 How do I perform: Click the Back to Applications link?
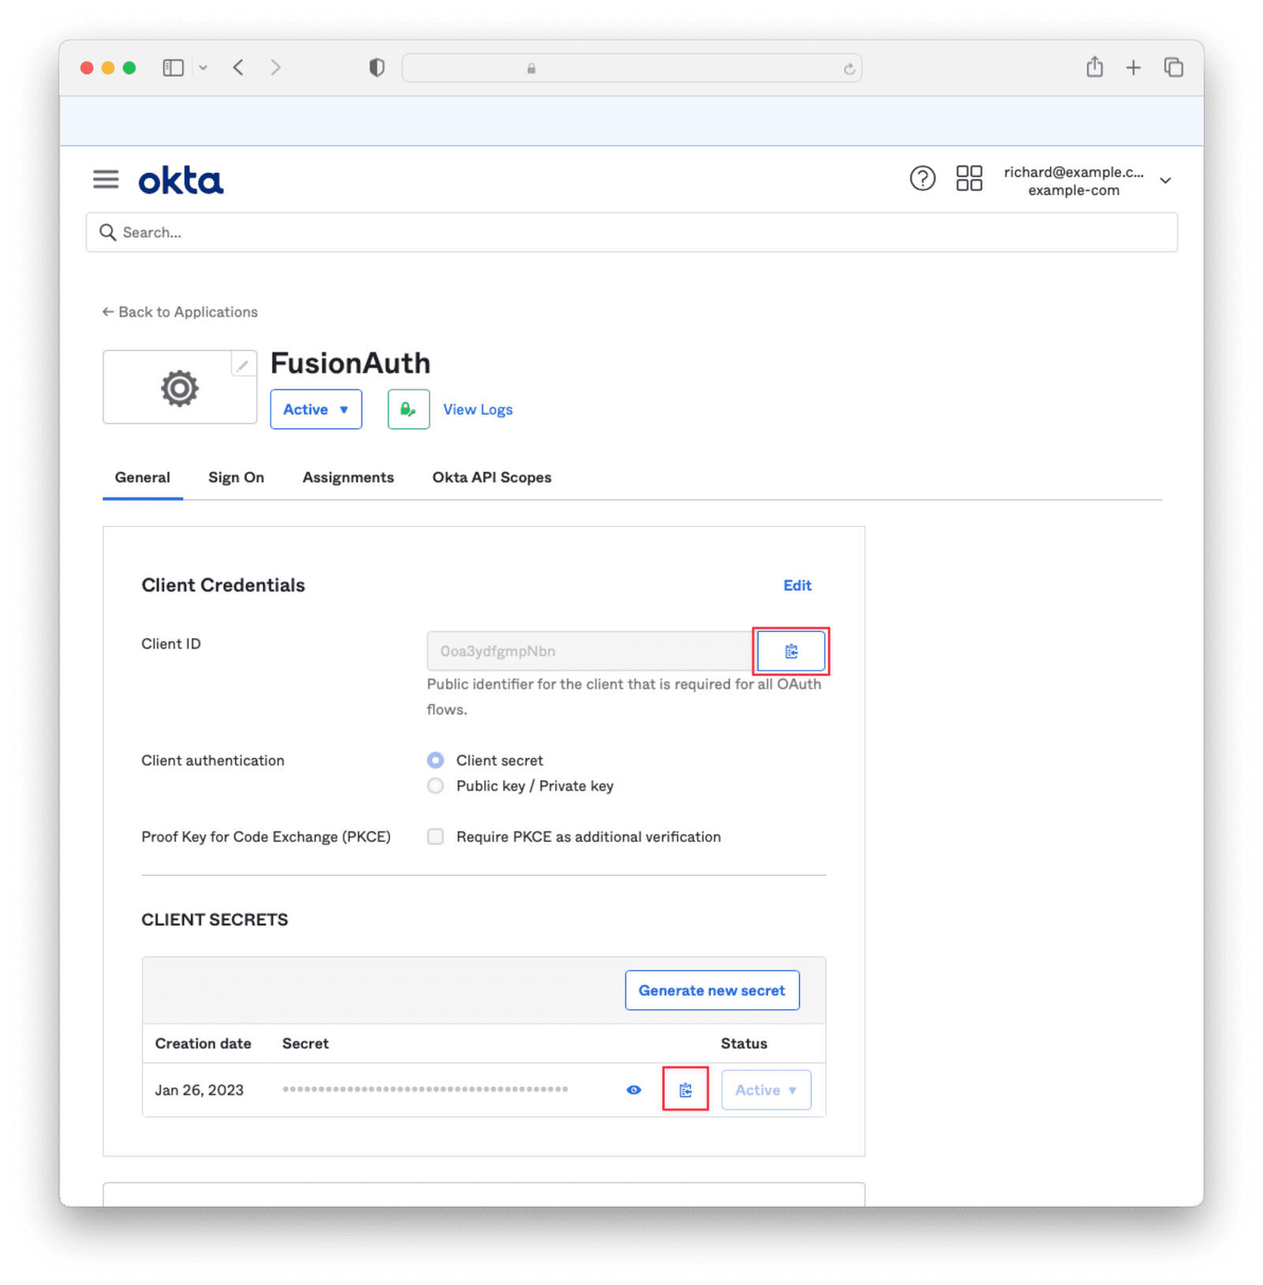181,312
